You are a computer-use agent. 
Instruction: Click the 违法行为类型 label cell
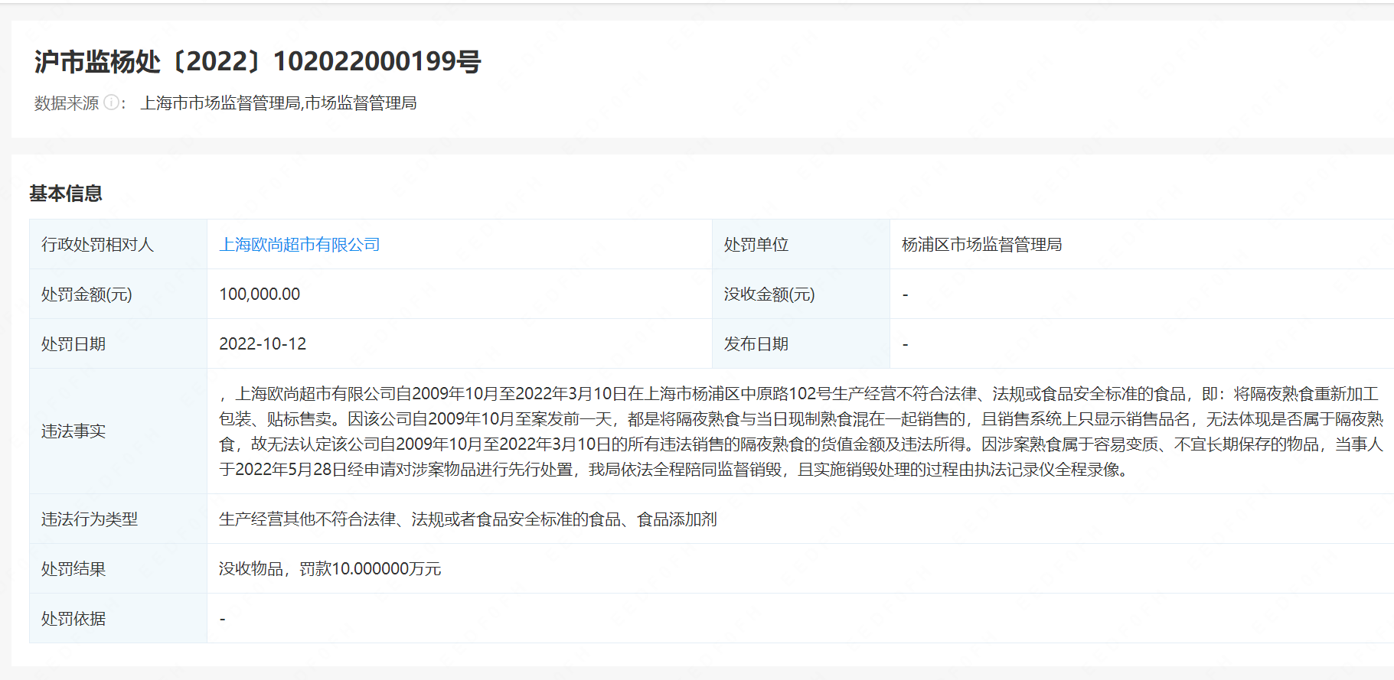click(90, 519)
